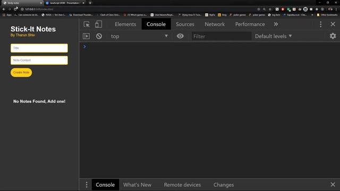Click the circled white extension icon
This screenshot has height=191, width=340.
(305, 9)
